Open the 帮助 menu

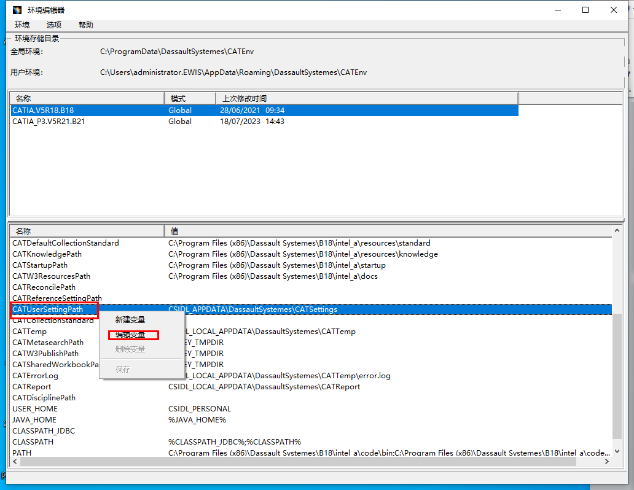[x=86, y=25]
